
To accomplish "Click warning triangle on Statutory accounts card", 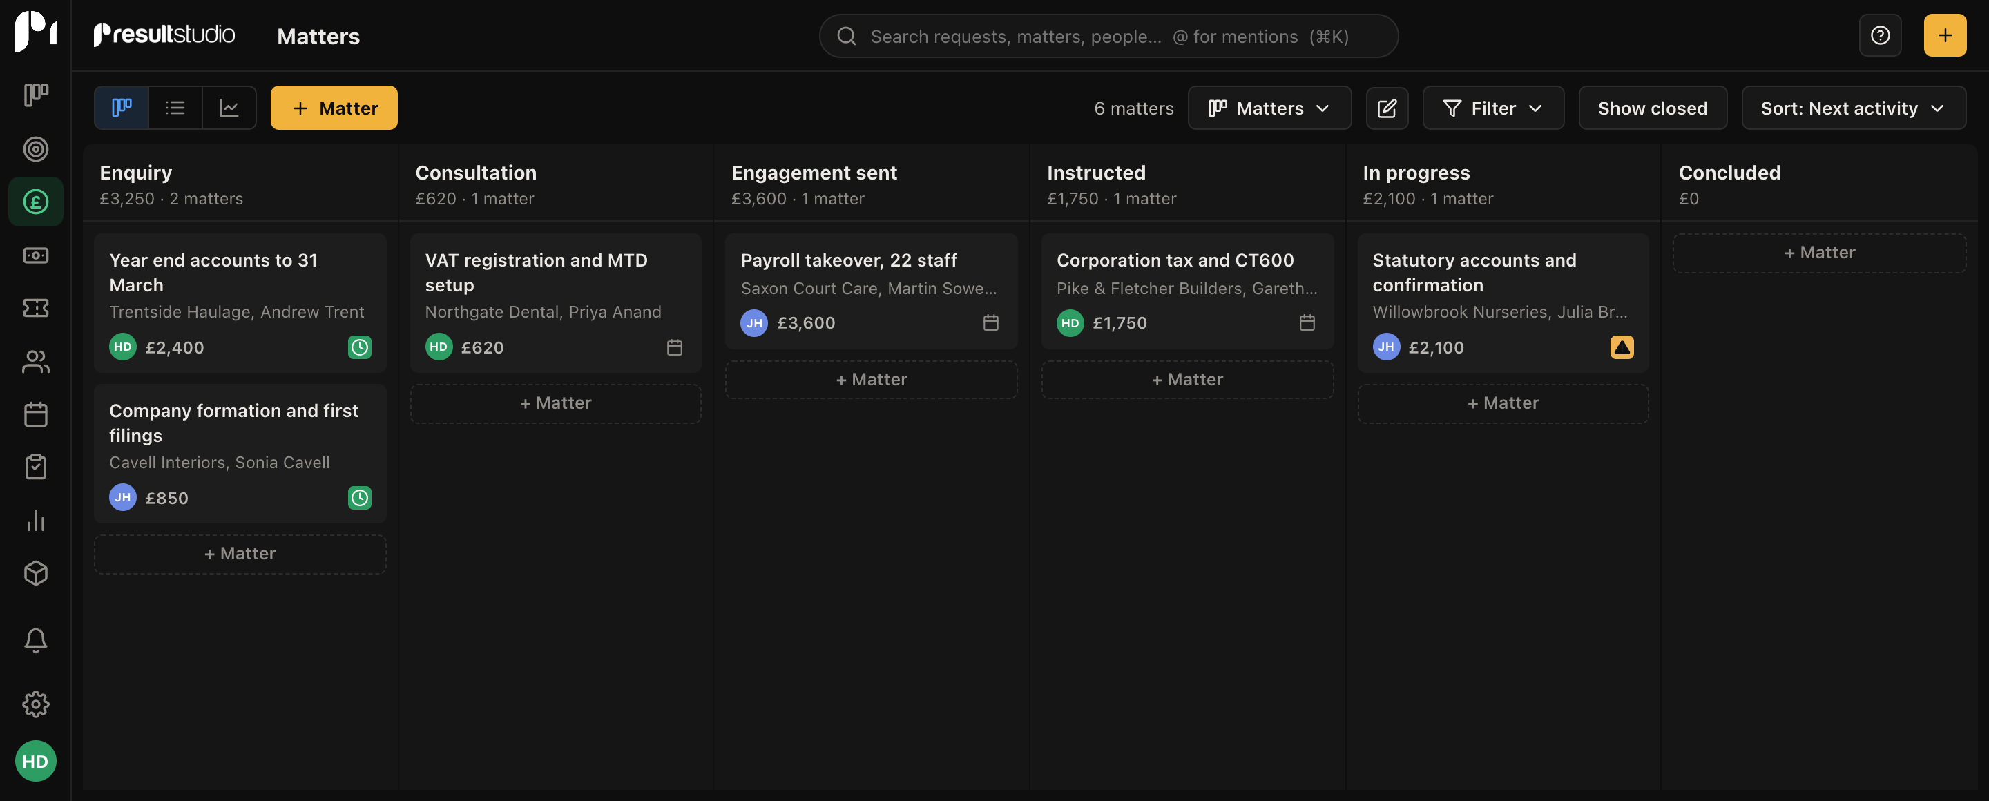I will 1622,347.
